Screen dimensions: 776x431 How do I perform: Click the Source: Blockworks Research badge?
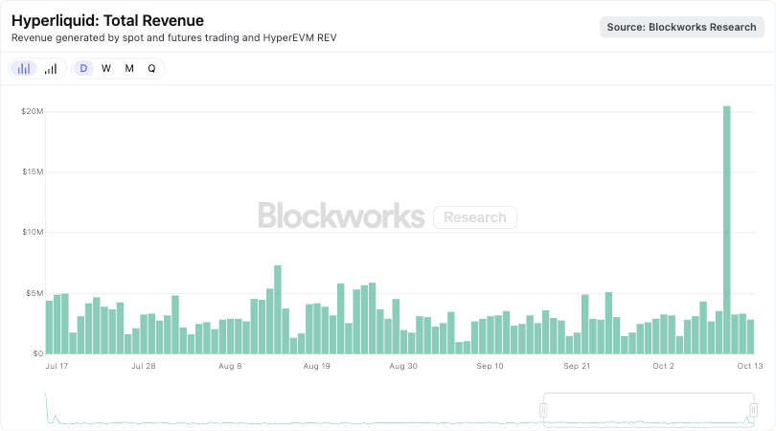(x=681, y=27)
